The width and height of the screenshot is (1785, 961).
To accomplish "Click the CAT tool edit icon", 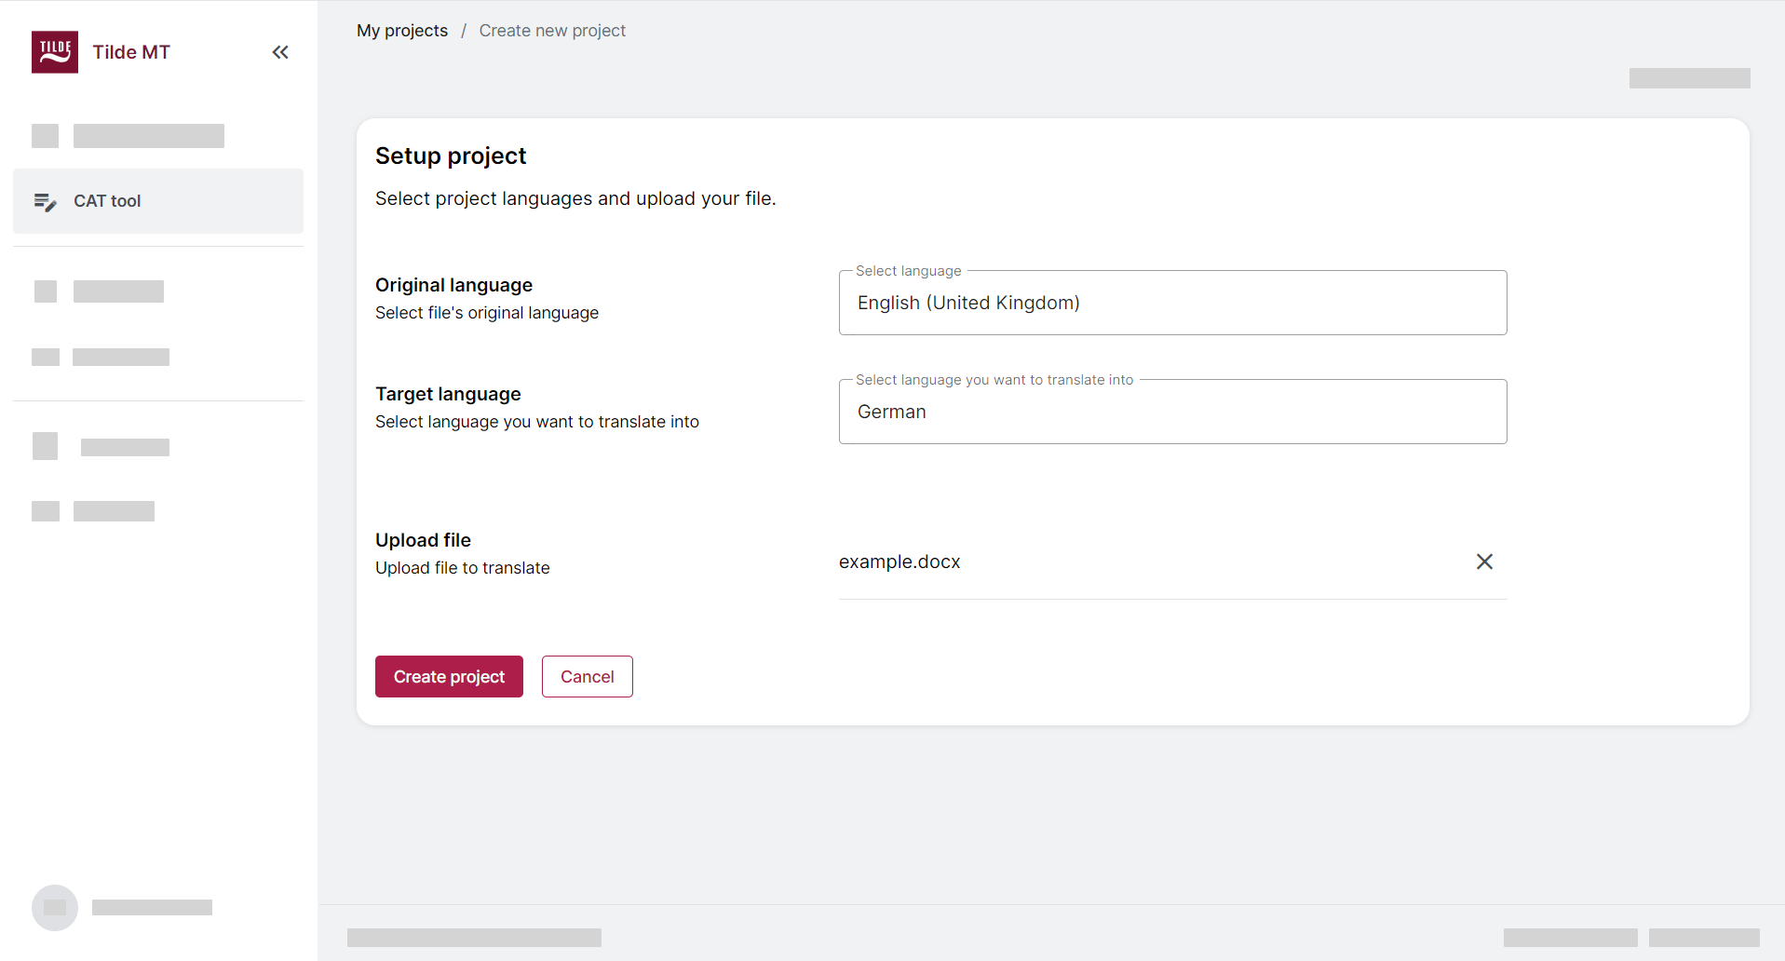I will coord(45,201).
